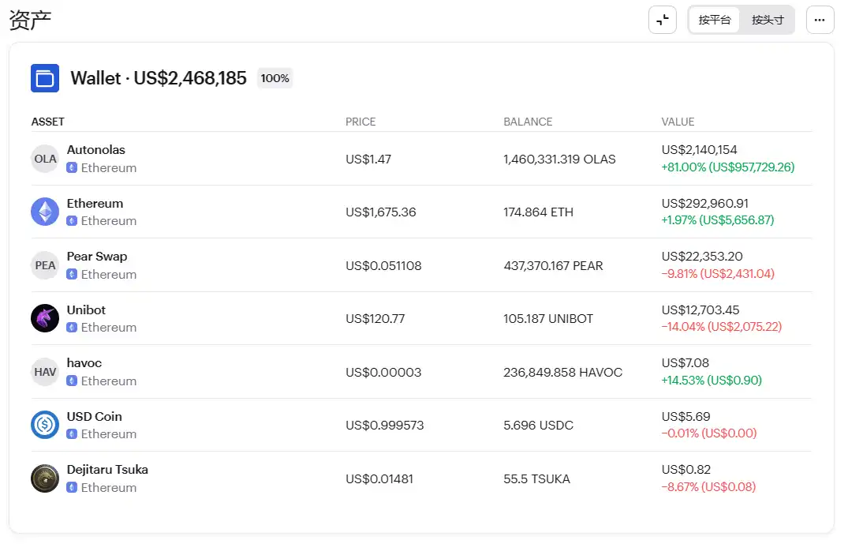Screen dimensions: 848x544
Task: Switch to 按头寸 grouping view
Action: tap(768, 20)
